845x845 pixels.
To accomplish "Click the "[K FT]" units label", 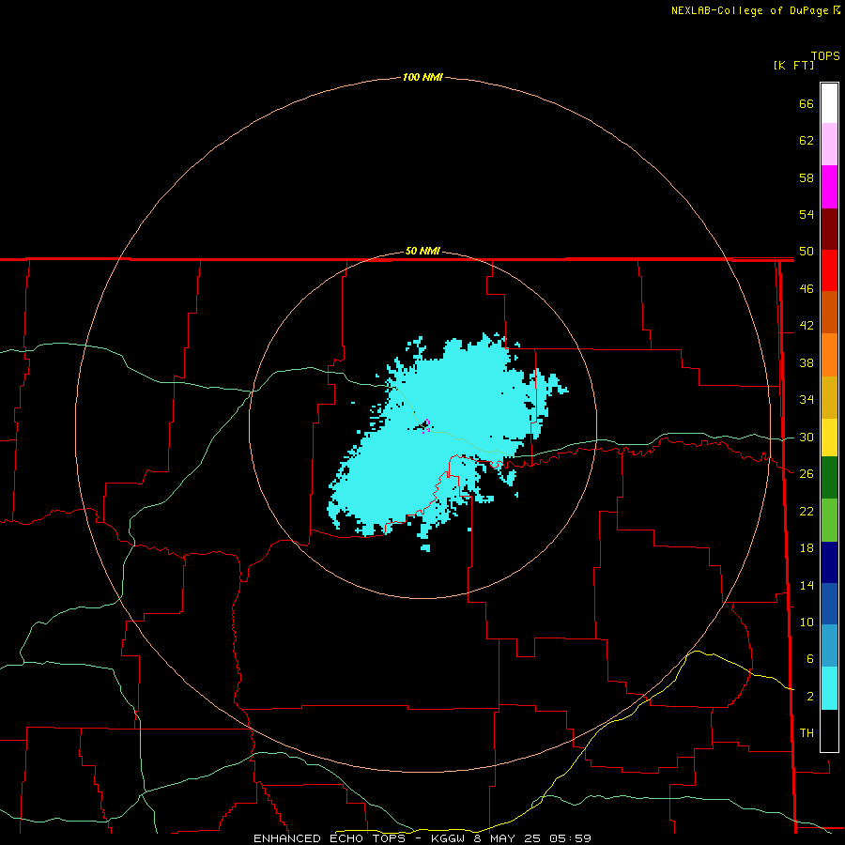I will (793, 65).
